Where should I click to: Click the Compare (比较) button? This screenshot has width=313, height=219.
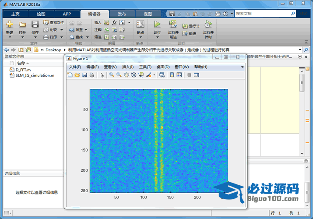[x=51, y=30]
